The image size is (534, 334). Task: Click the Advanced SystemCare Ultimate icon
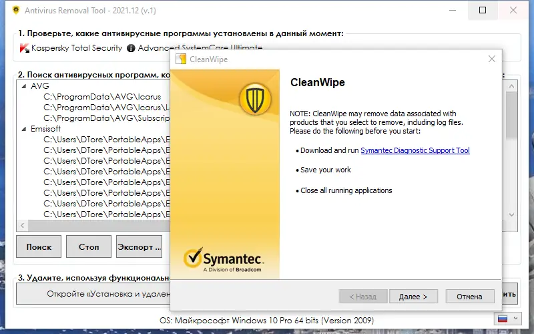tap(131, 48)
